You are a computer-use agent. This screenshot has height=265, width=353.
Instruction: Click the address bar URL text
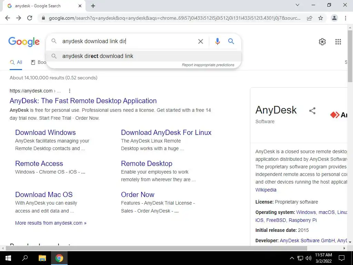click(175, 18)
